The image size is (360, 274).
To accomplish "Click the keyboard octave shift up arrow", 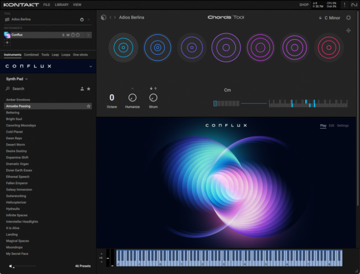I will (101, 254).
